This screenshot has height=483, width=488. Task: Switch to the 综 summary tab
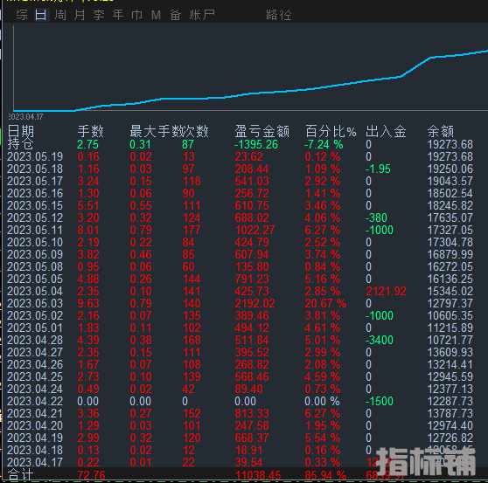tap(22, 15)
